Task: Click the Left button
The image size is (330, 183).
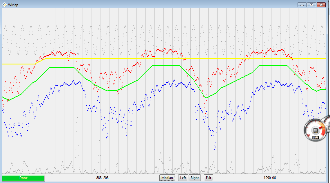Action: coord(183,178)
